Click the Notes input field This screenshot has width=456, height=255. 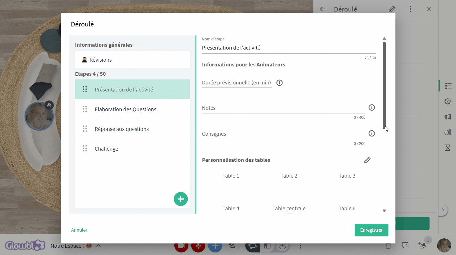pyautogui.click(x=284, y=108)
